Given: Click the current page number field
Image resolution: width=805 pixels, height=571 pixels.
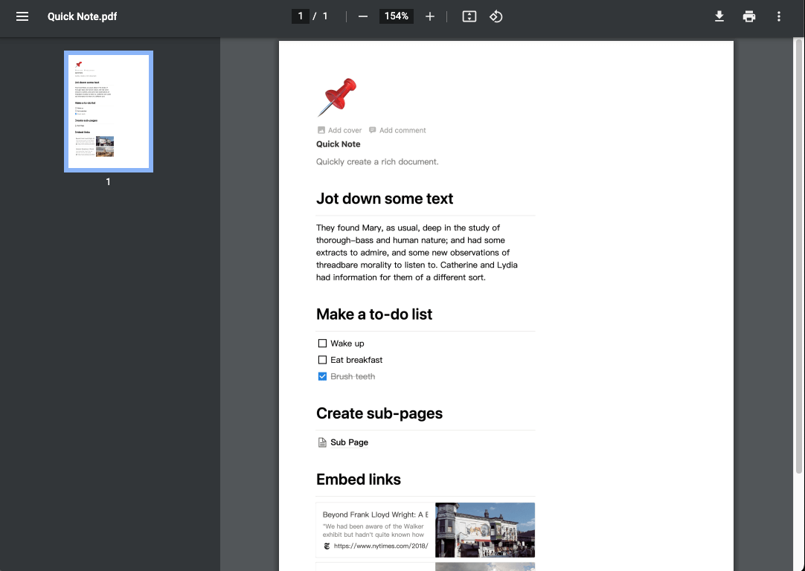Looking at the screenshot, I should [x=301, y=16].
